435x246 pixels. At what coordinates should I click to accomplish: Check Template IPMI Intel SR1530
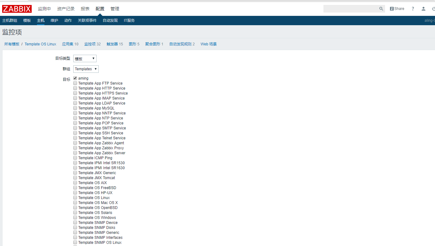pyautogui.click(x=75, y=163)
